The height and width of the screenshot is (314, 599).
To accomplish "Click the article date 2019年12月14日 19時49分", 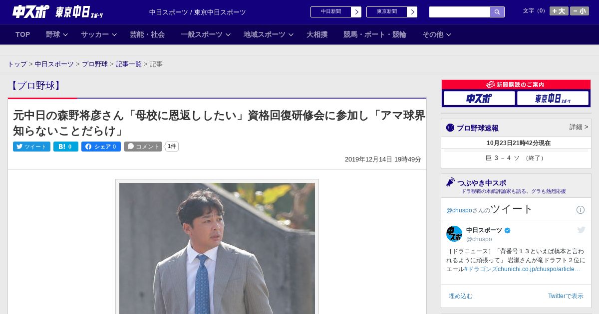I will pyautogui.click(x=383, y=159).
